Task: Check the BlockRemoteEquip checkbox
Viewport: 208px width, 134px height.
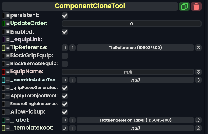Action: click(x=65, y=64)
